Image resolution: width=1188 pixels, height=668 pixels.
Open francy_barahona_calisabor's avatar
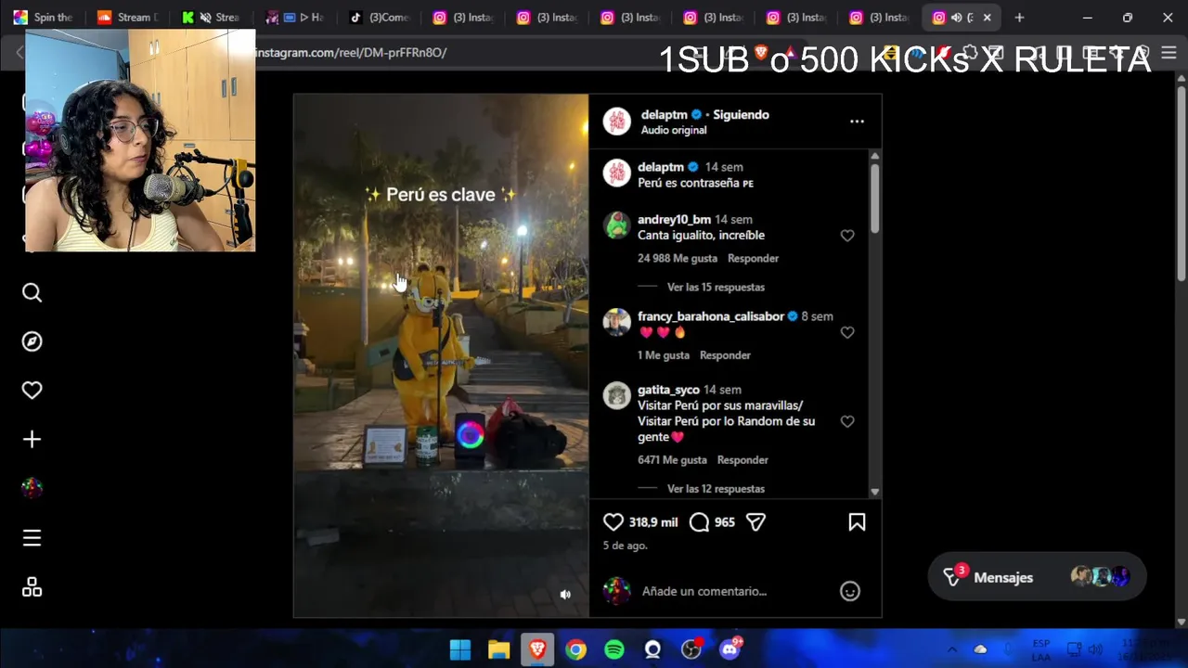(617, 322)
